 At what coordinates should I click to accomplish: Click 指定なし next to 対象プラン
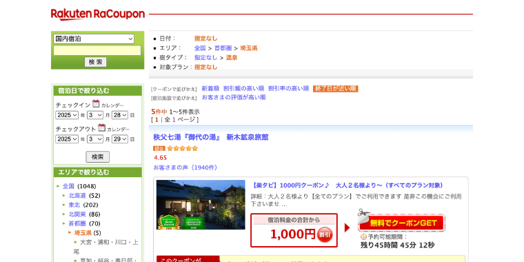click(x=206, y=67)
